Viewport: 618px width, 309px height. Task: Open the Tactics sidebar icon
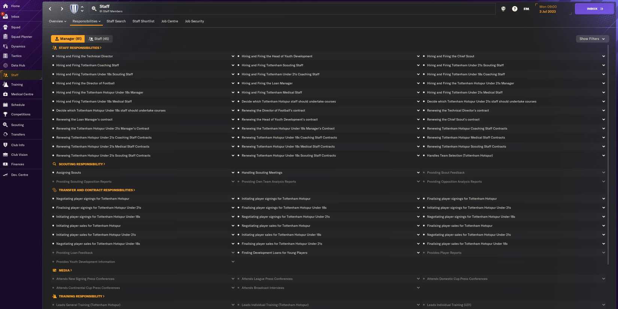pyautogui.click(x=6, y=56)
